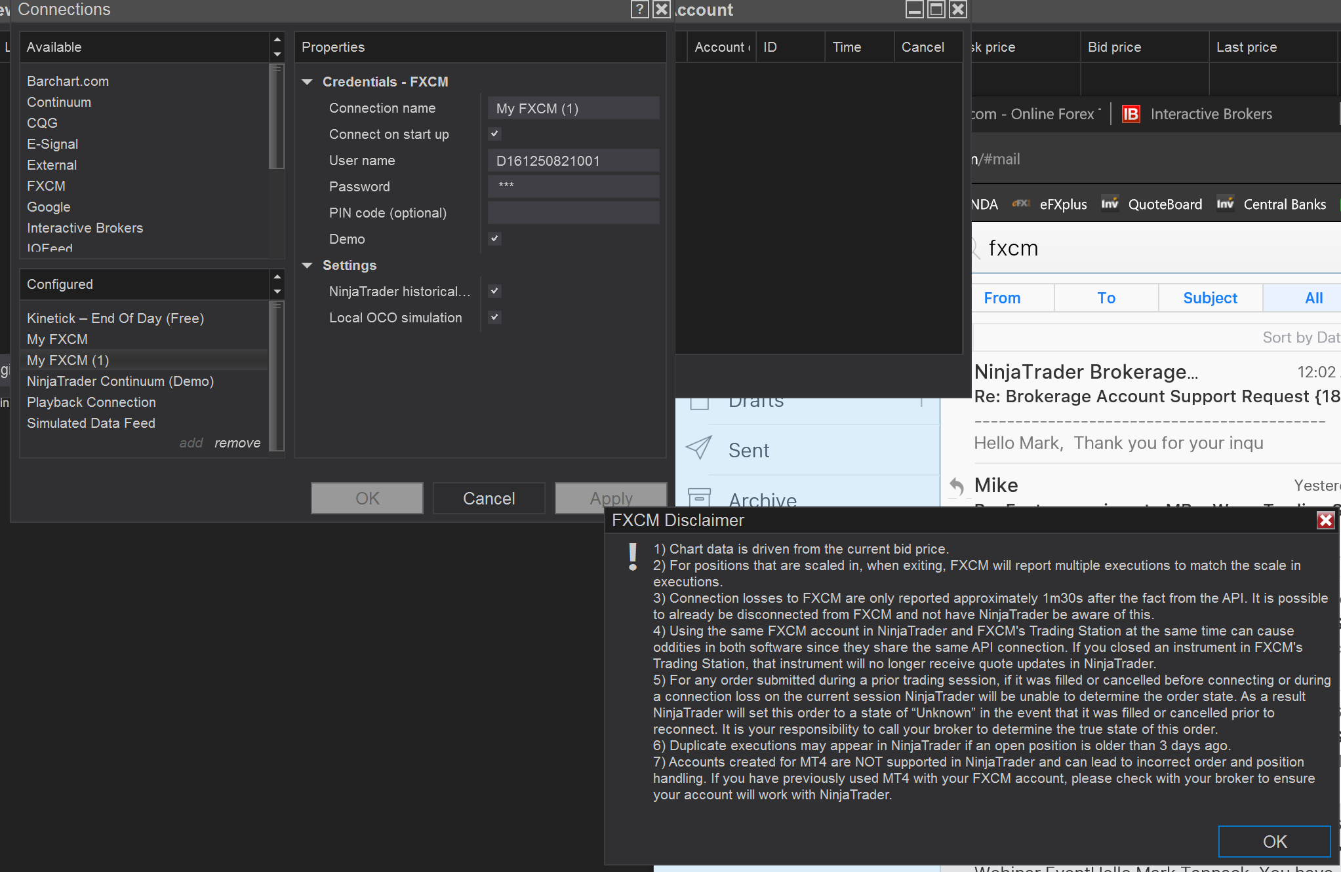Click the eFXplus bookmark icon
1341x872 pixels.
1020,204
